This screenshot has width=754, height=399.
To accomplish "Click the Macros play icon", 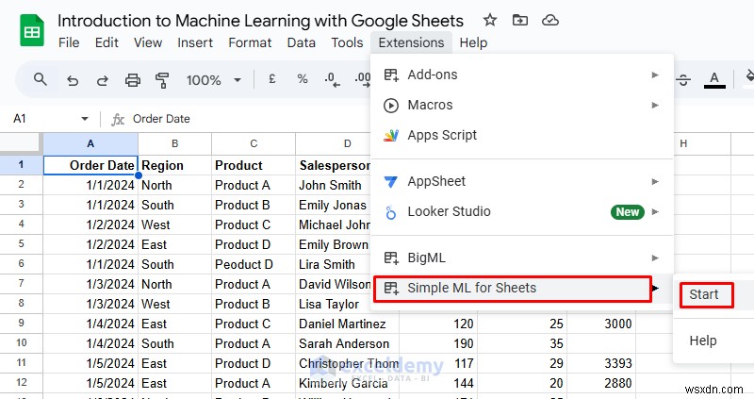I will tap(391, 106).
